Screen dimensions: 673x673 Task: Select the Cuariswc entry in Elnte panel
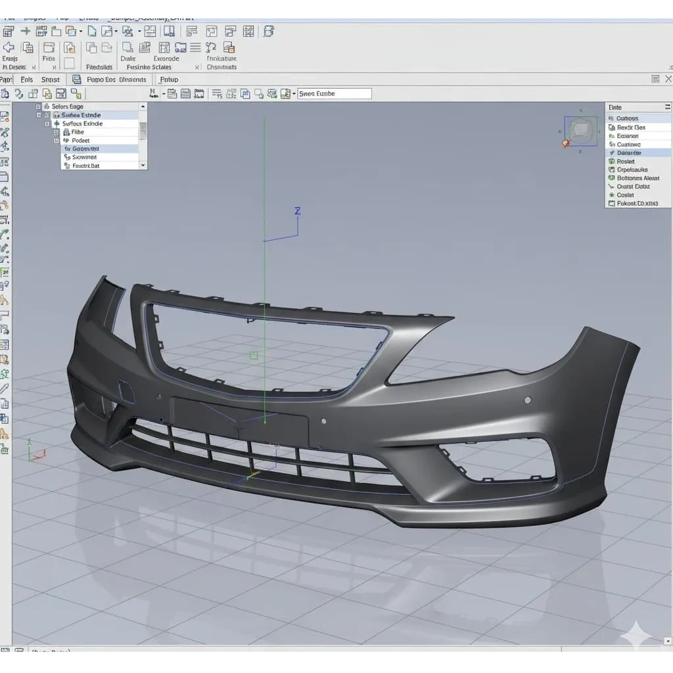pyautogui.click(x=638, y=144)
